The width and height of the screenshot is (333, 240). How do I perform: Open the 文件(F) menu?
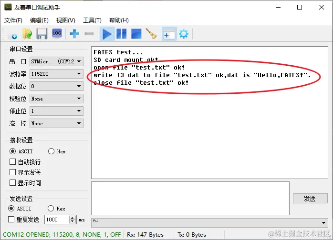coord(13,20)
